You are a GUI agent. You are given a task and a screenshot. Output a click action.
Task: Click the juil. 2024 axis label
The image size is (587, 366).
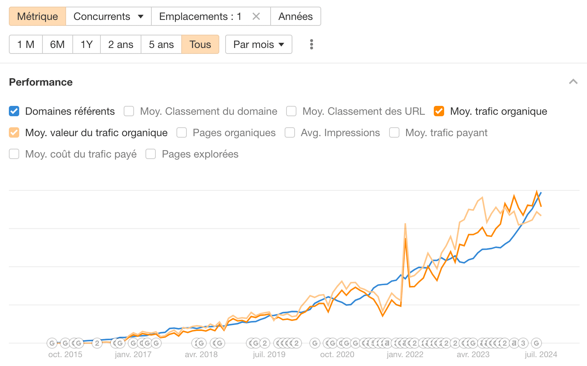point(541,355)
